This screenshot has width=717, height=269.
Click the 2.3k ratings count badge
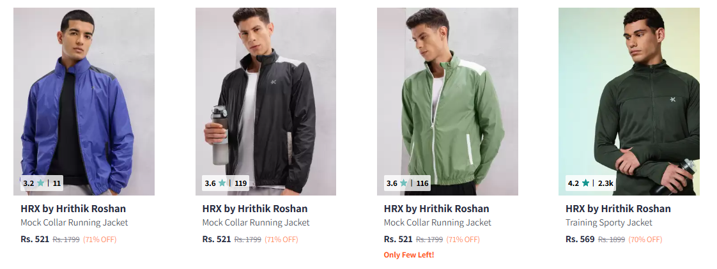coord(605,183)
